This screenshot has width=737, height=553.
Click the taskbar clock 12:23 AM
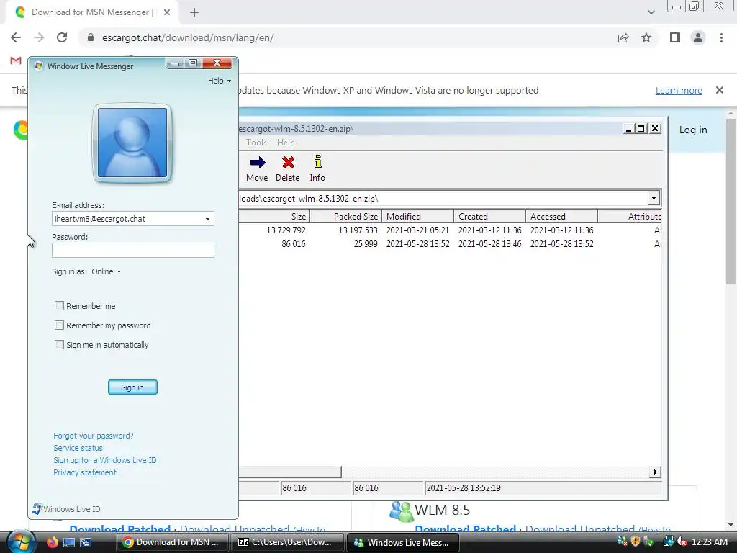(x=709, y=542)
